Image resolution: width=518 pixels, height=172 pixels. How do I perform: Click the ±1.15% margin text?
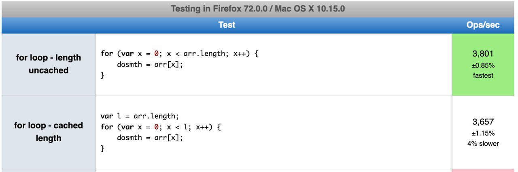pos(483,133)
